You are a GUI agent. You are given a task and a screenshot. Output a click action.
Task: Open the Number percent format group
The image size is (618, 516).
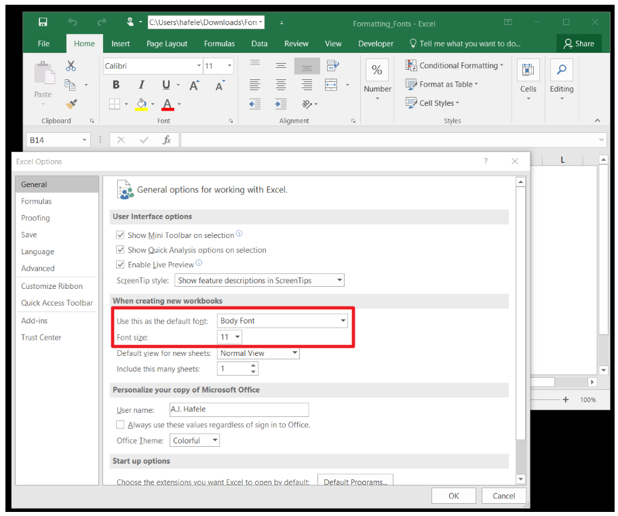pyautogui.click(x=377, y=79)
